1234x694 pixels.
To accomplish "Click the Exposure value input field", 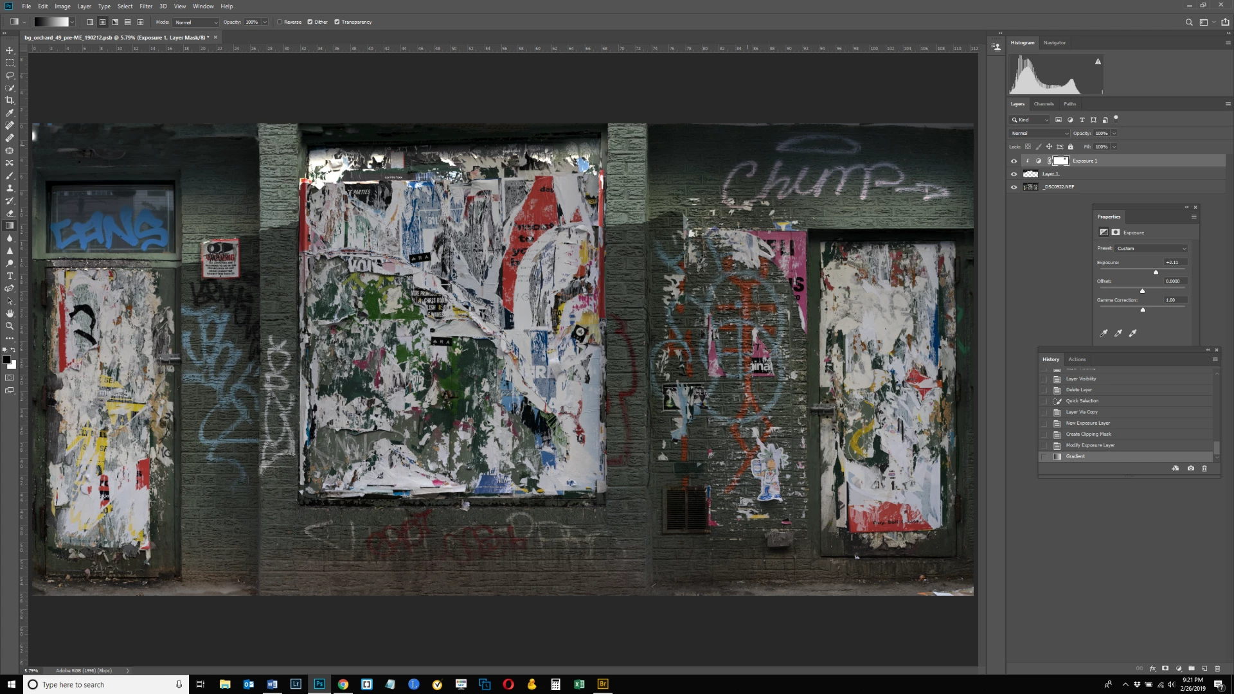I will click(x=1175, y=262).
